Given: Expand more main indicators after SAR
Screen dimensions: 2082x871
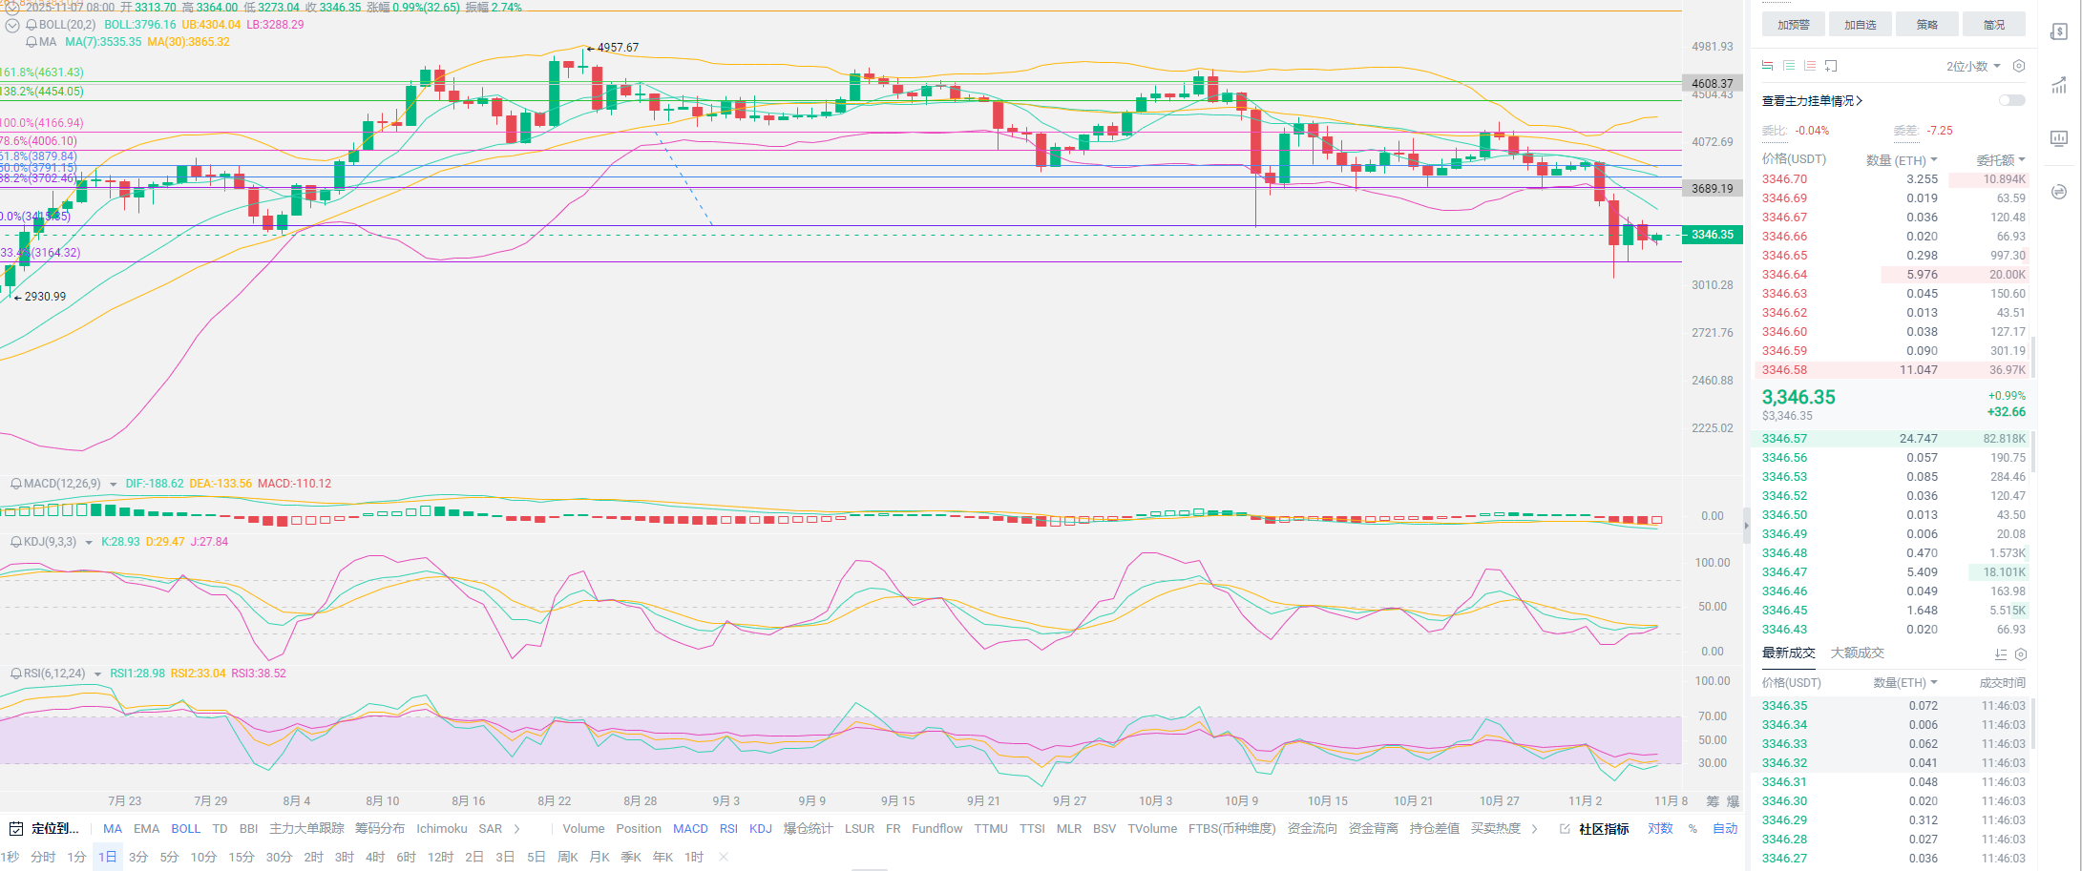Looking at the screenshot, I should pos(517,829).
